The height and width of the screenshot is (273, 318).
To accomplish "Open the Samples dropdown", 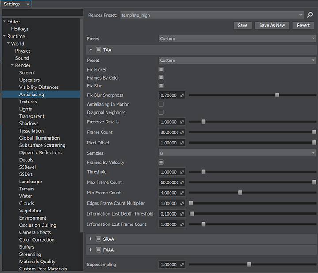I will (x=237, y=153).
